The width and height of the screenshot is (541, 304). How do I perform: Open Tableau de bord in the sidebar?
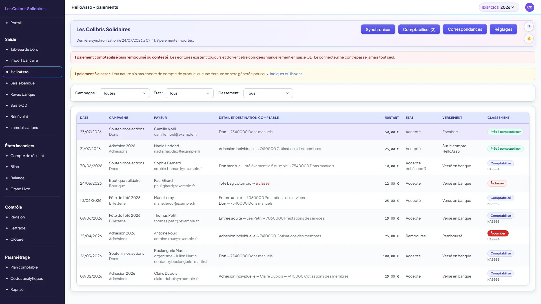click(24, 49)
